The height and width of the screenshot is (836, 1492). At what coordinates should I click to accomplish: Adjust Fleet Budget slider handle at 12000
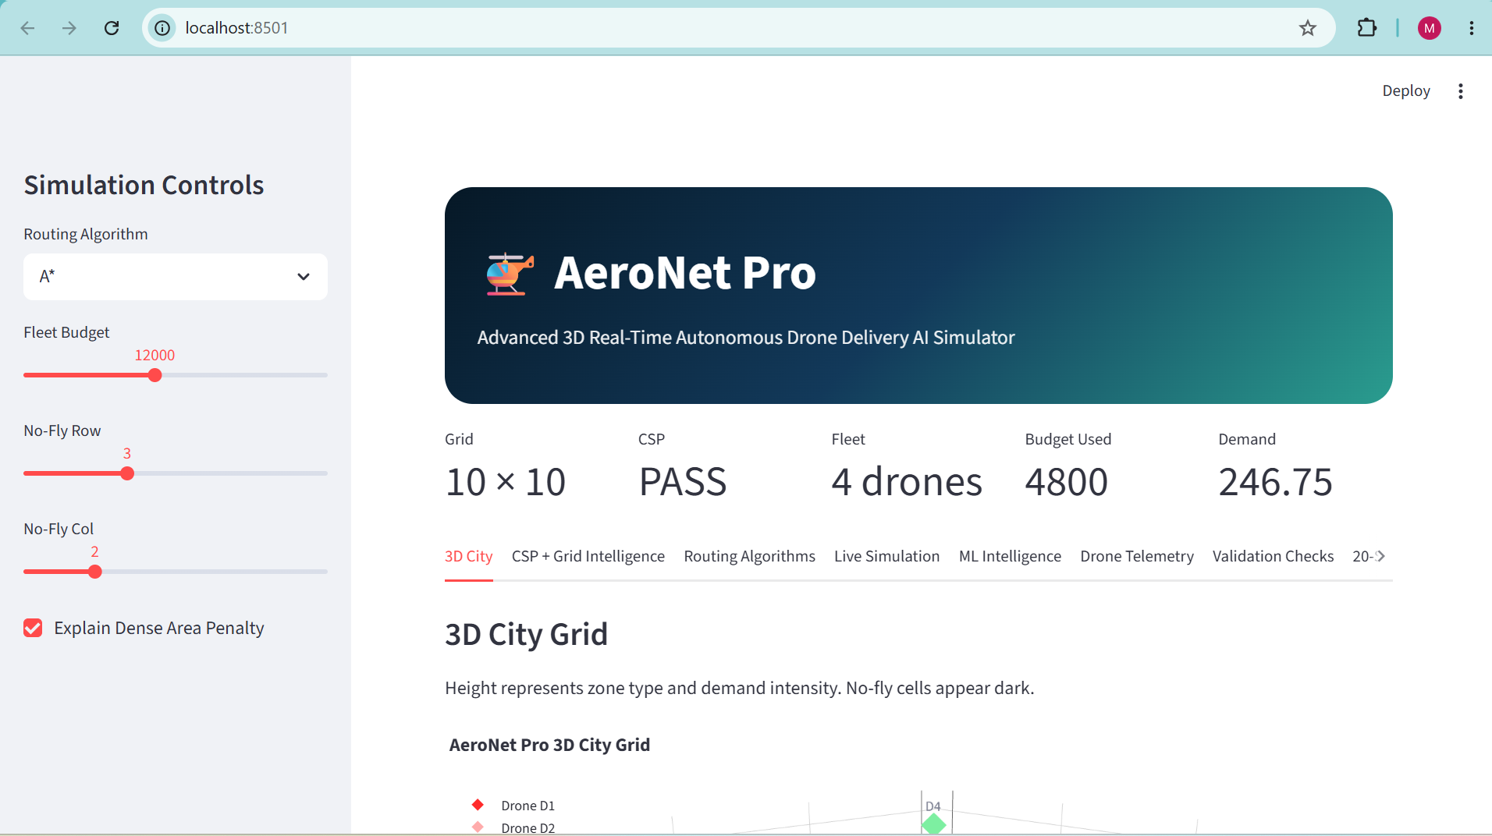[155, 375]
